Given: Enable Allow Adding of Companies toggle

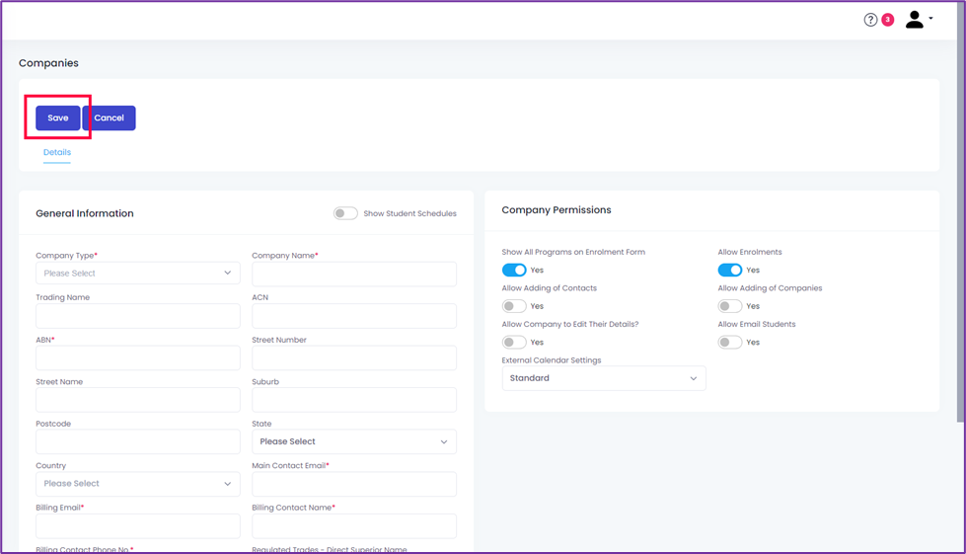Looking at the screenshot, I should pos(729,306).
